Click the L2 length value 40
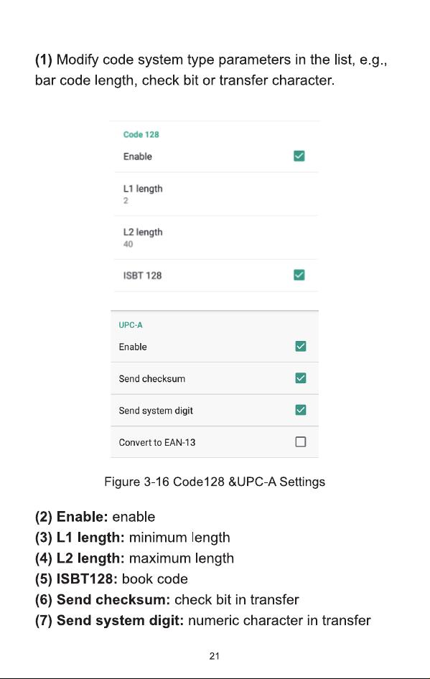 point(128,244)
